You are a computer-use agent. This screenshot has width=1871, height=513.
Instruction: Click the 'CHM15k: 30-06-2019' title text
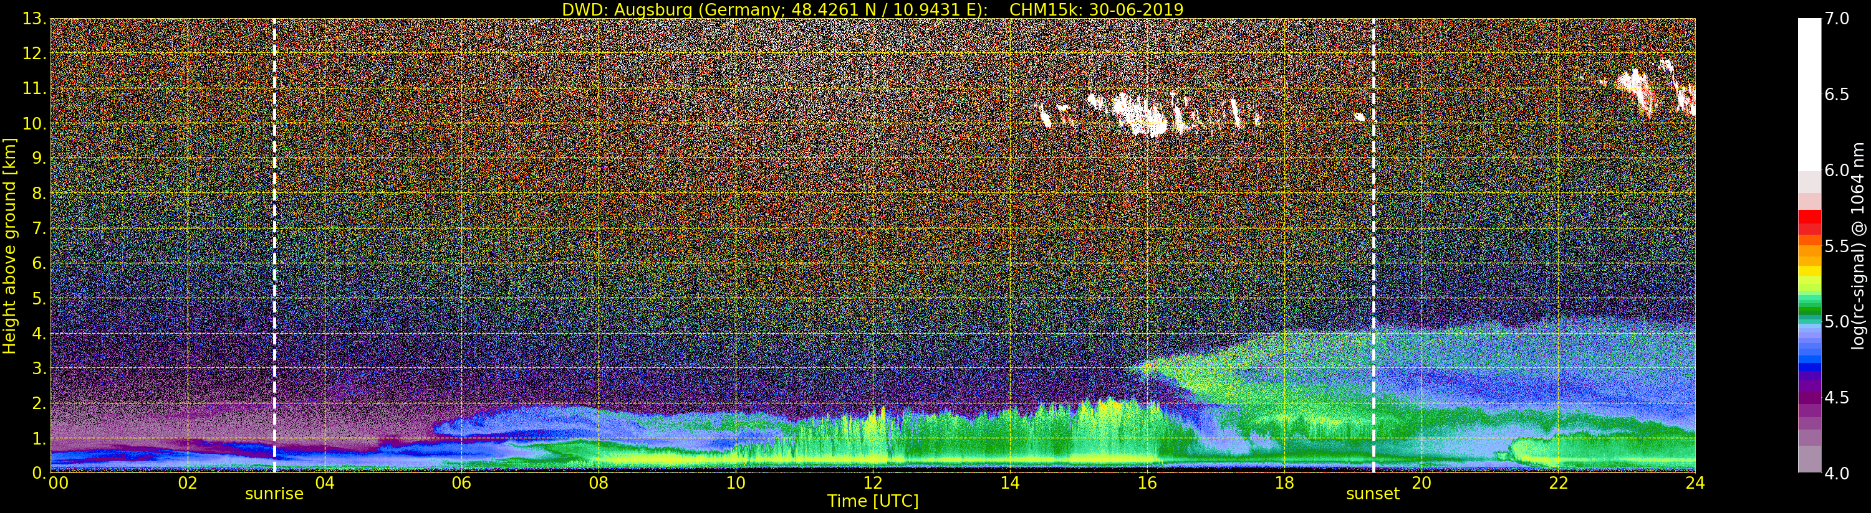[x=1096, y=9]
